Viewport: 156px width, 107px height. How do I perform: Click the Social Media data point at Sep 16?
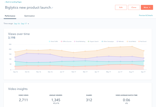[x=15, y=52]
